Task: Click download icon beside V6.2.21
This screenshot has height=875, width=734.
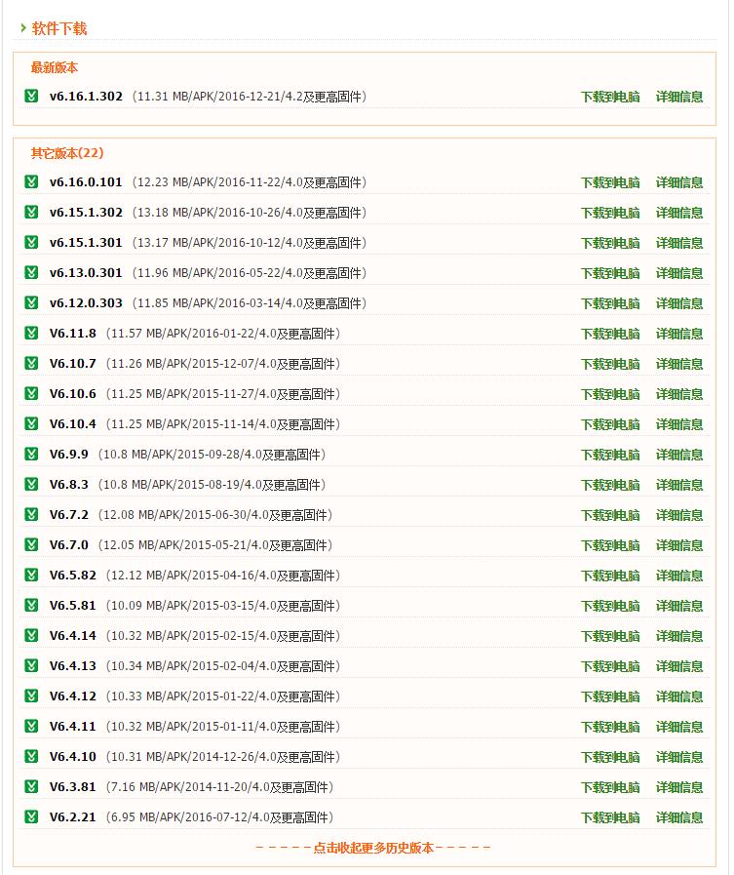Action: coord(31,817)
